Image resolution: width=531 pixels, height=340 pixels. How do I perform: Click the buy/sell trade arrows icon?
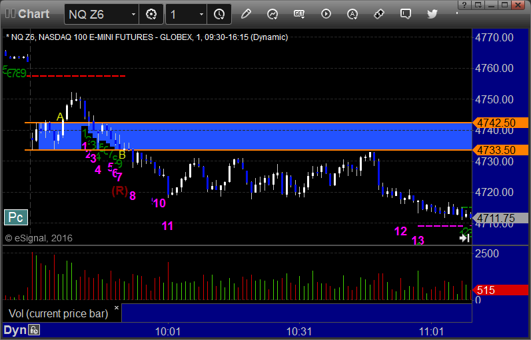379,14
